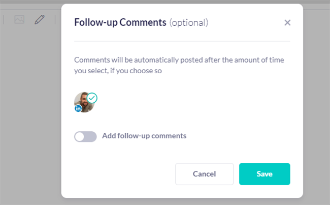Click the green checkmark badge on avatar
The width and height of the screenshot is (330, 205).
point(92,98)
